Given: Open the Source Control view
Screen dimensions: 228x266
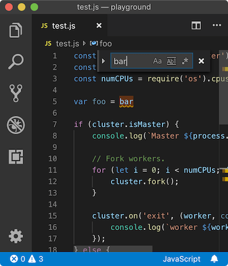Looking at the screenshot, I should [16, 93].
